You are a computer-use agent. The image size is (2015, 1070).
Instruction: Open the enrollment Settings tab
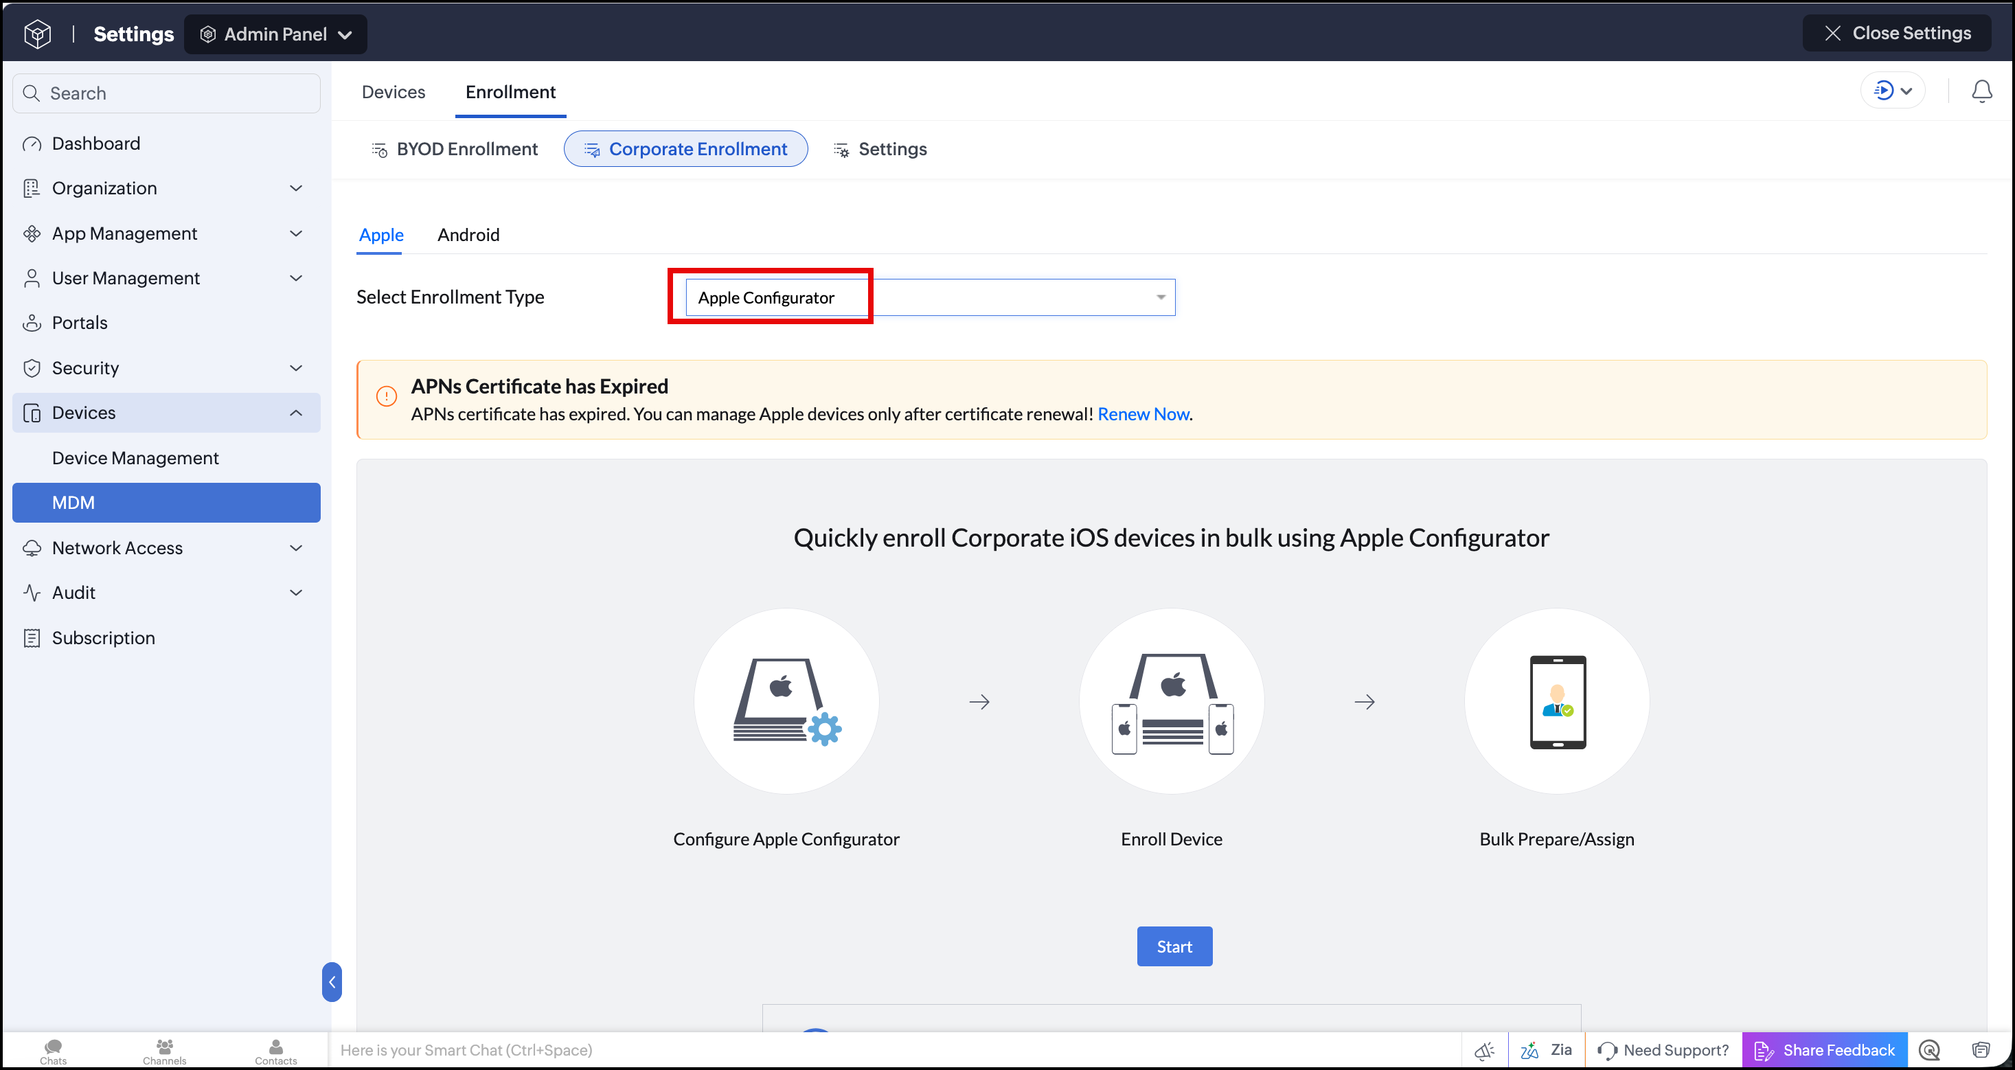880,150
